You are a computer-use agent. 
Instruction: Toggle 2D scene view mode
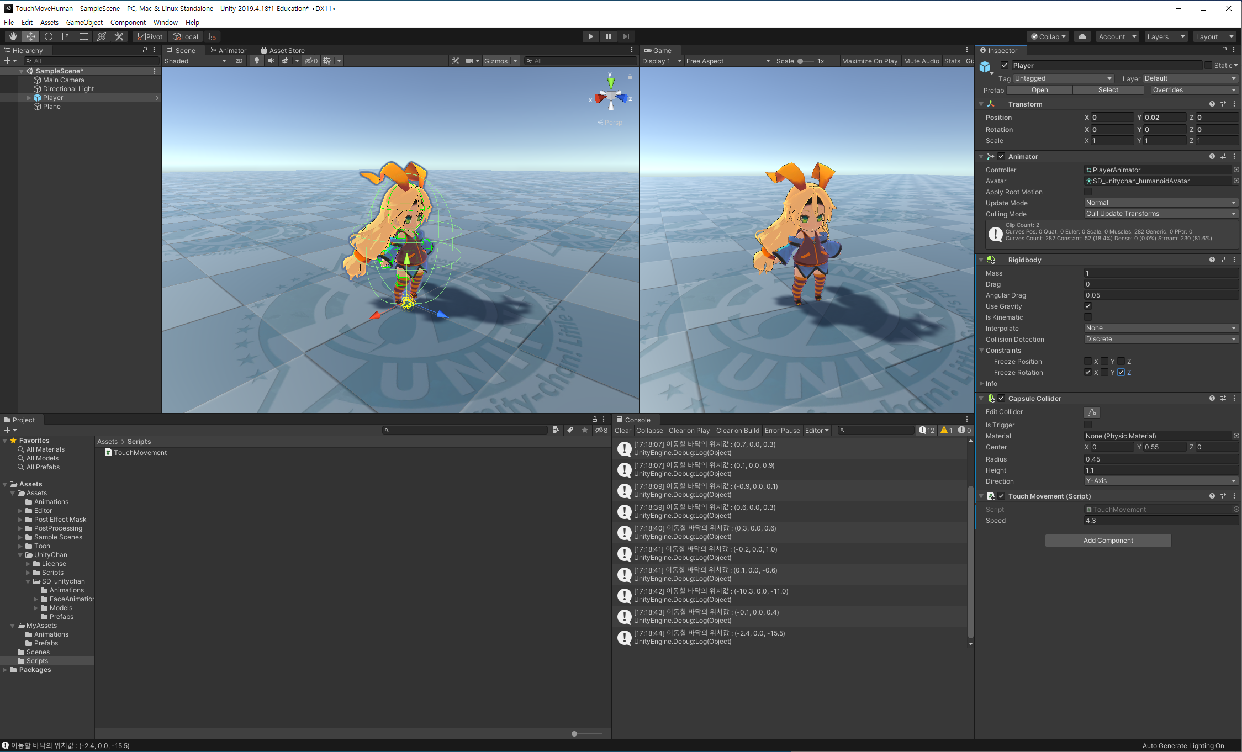click(x=239, y=61)
